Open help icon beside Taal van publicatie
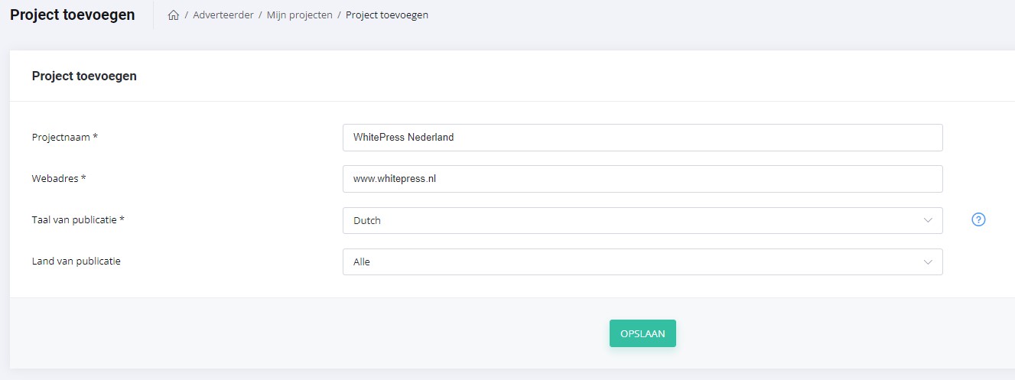The width and height of the screenshot is (1015, 380). [x=978, y=219]
